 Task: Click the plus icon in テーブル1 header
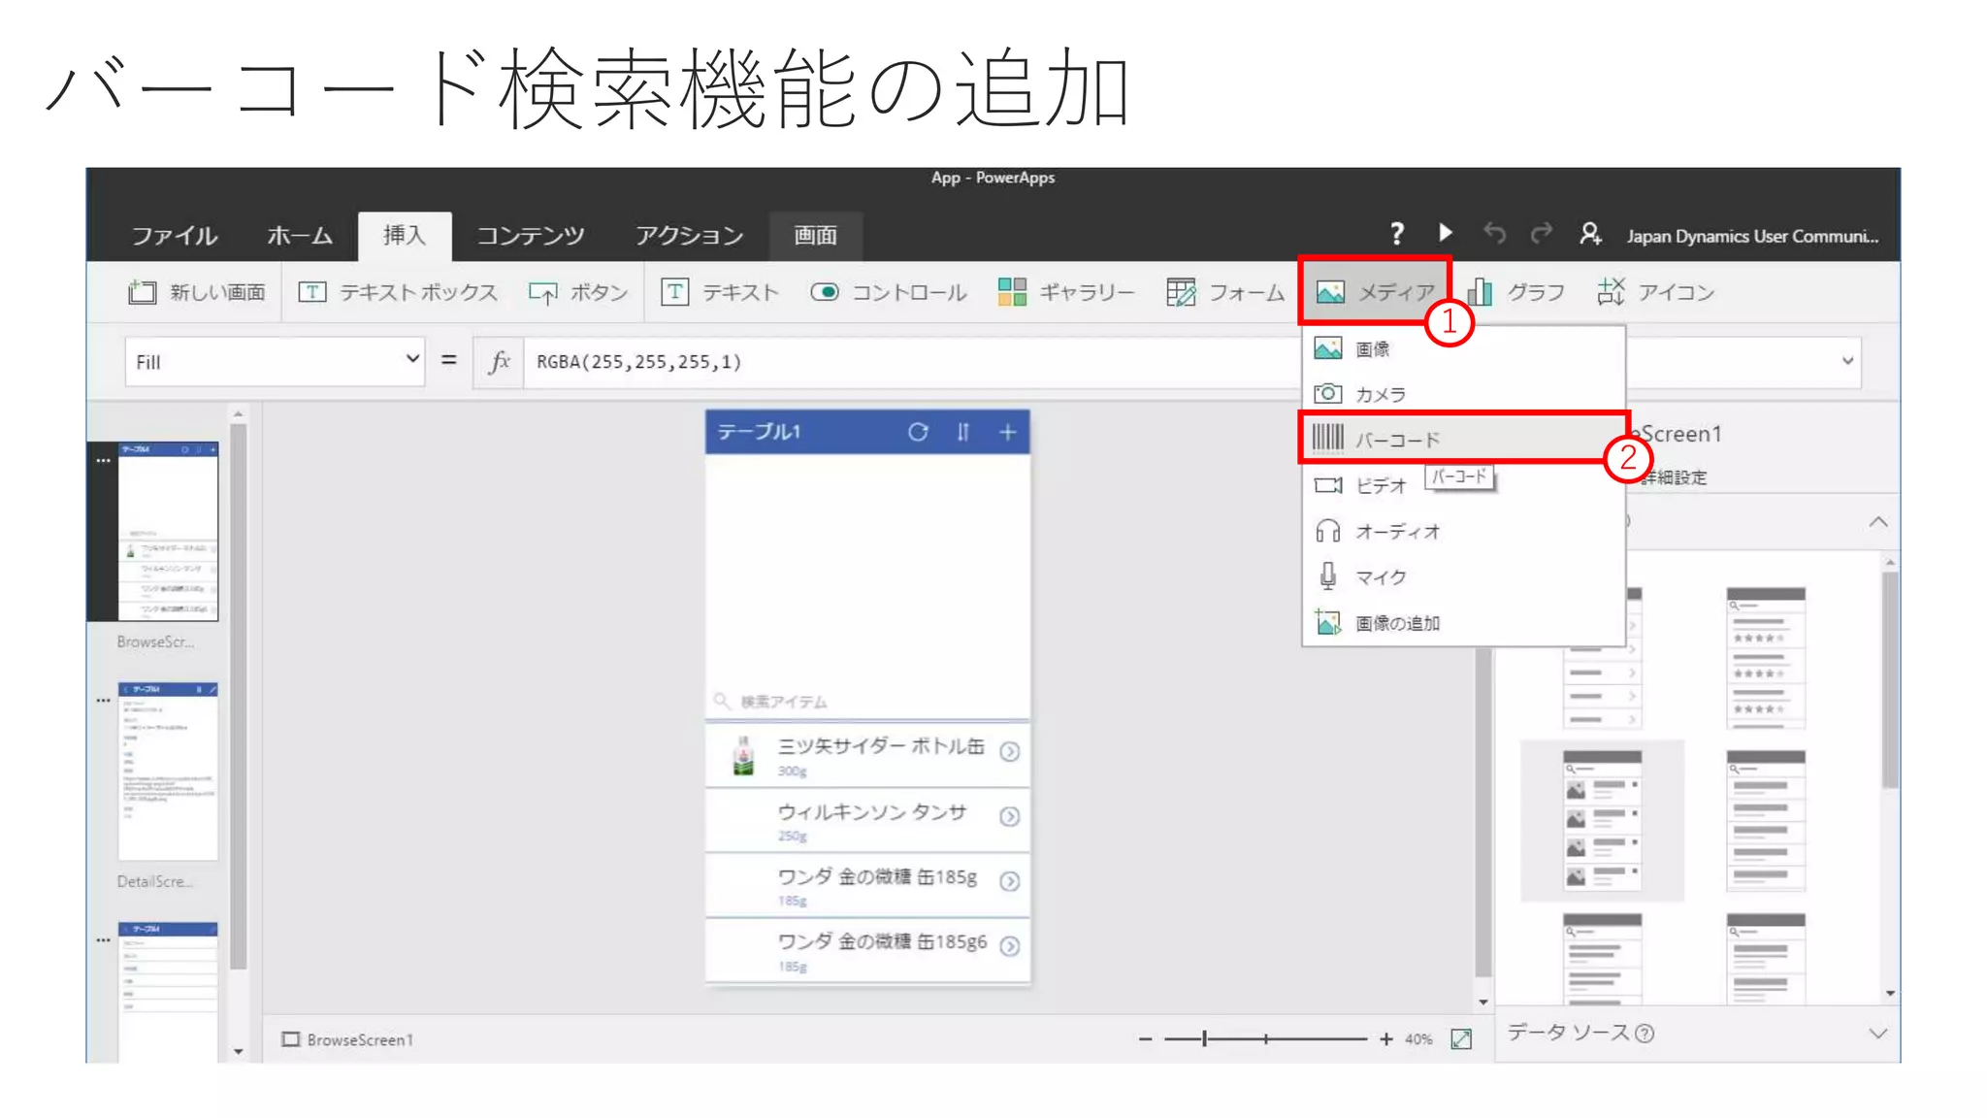click(1008, 432)
